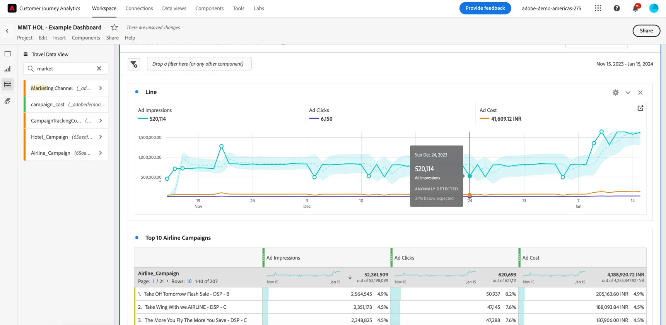Image resolution: width=666 pixels, height=325 pixels.
Task: Click the Line chart export icon
Action: [640, 108]
